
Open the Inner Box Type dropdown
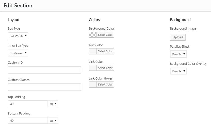click(18, 53)
